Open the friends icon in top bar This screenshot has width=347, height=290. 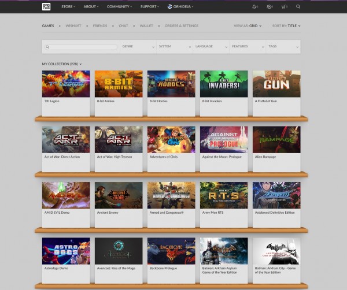[x=269, y=6]
